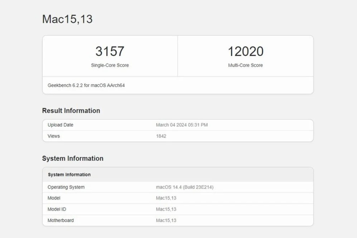Click the Operating System label
This screenshot has height=238, width=357.
(66, 187)
